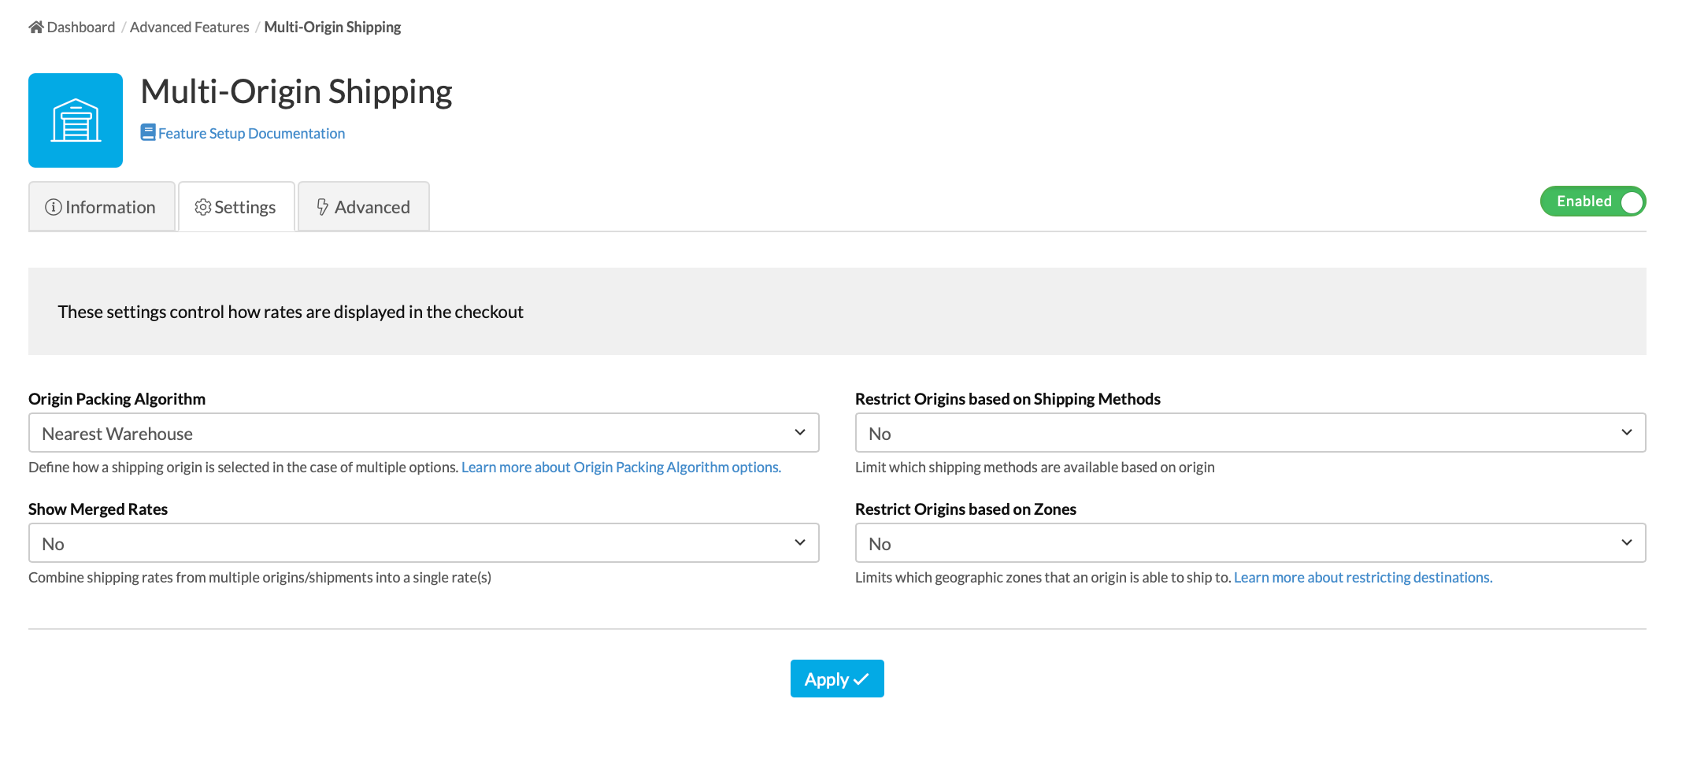The height and width of the screenshot is (773, 1693).
Task: Click the home icon in breadcrumb
Action: (36, 28)
